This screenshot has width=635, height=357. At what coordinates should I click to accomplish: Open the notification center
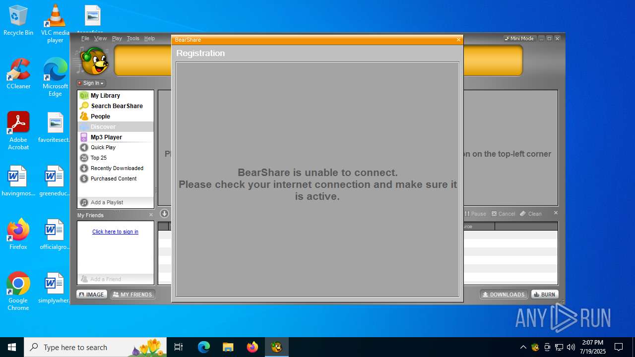click(x=619, y=347)
